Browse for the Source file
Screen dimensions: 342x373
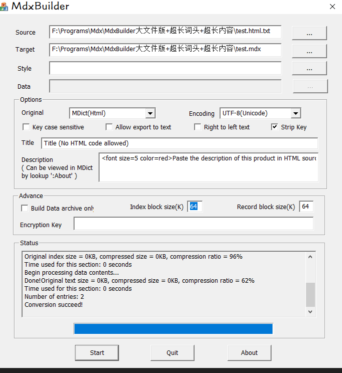pyautogui.click(x=309, y=33)
